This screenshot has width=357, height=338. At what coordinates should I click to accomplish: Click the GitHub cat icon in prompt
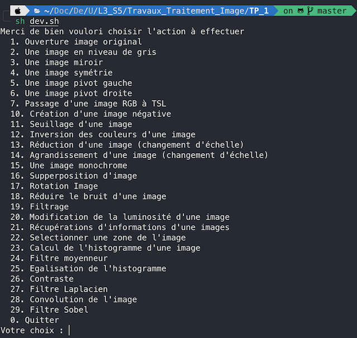click(302, 11)
